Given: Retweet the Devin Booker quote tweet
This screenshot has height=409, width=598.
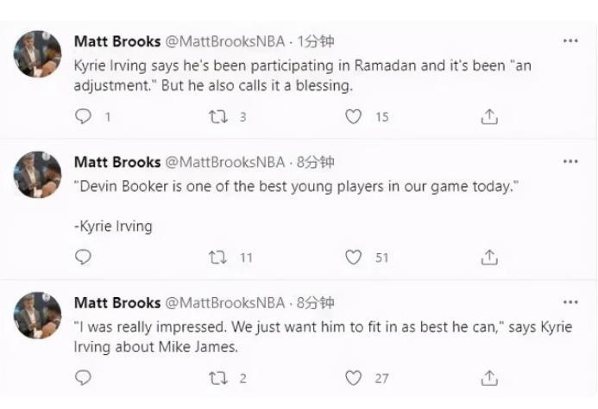Looking at the screenshot, I should tap(219, 257).
